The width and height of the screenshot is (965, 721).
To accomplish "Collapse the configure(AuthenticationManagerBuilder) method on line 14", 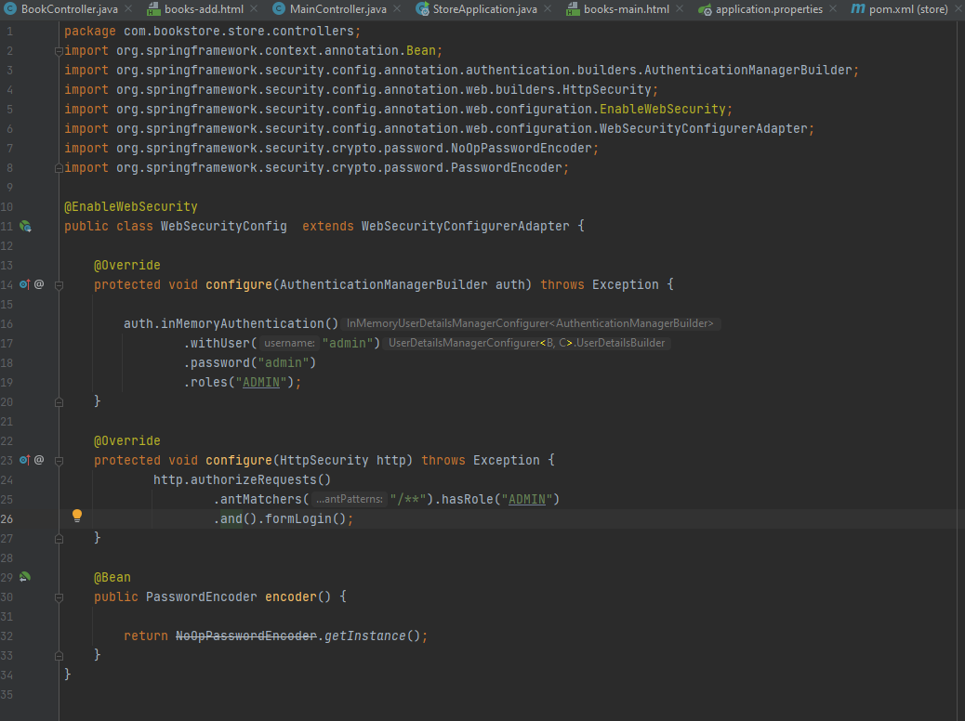I will click(x=59, y=285).
